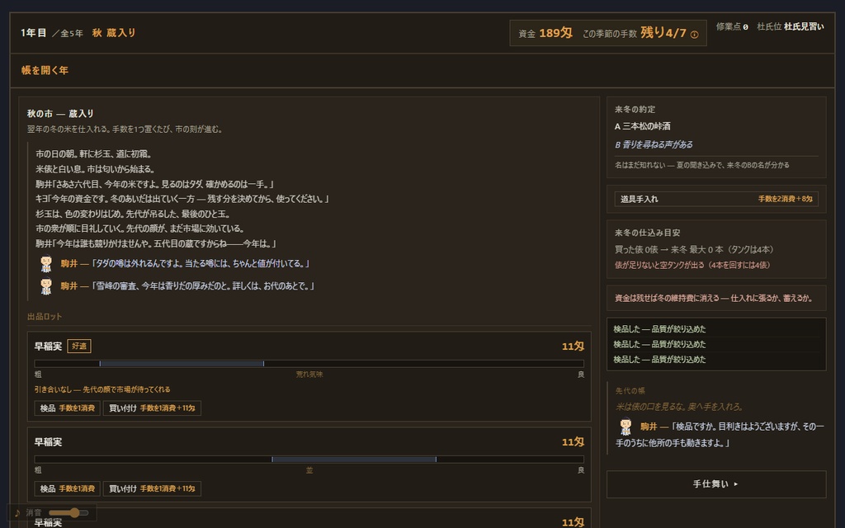Click the 好適 tag on the first lot
The width and height of the screenshot is (845, 528).
tap(79, 346)
